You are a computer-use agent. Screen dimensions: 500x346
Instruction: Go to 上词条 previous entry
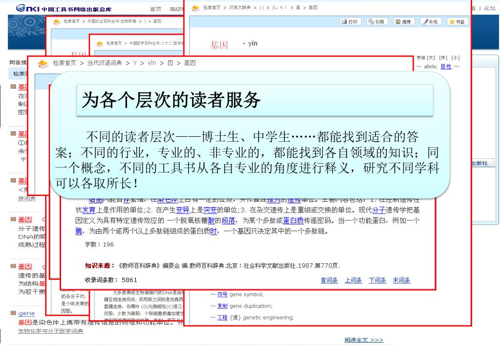(x=353, y=280)
